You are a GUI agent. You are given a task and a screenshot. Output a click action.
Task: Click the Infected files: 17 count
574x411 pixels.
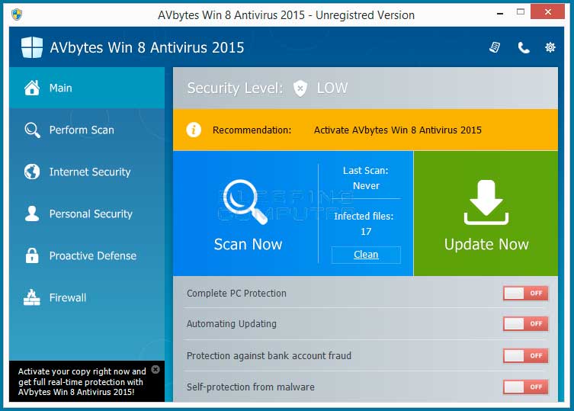[x=364, y=224]
